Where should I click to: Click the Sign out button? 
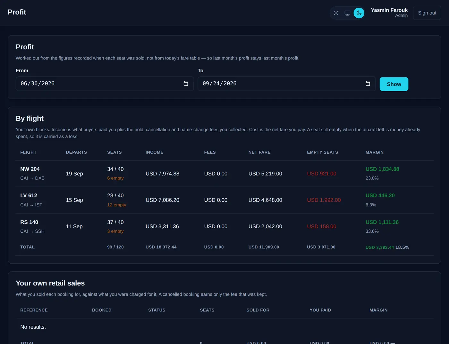pos(427,13)
